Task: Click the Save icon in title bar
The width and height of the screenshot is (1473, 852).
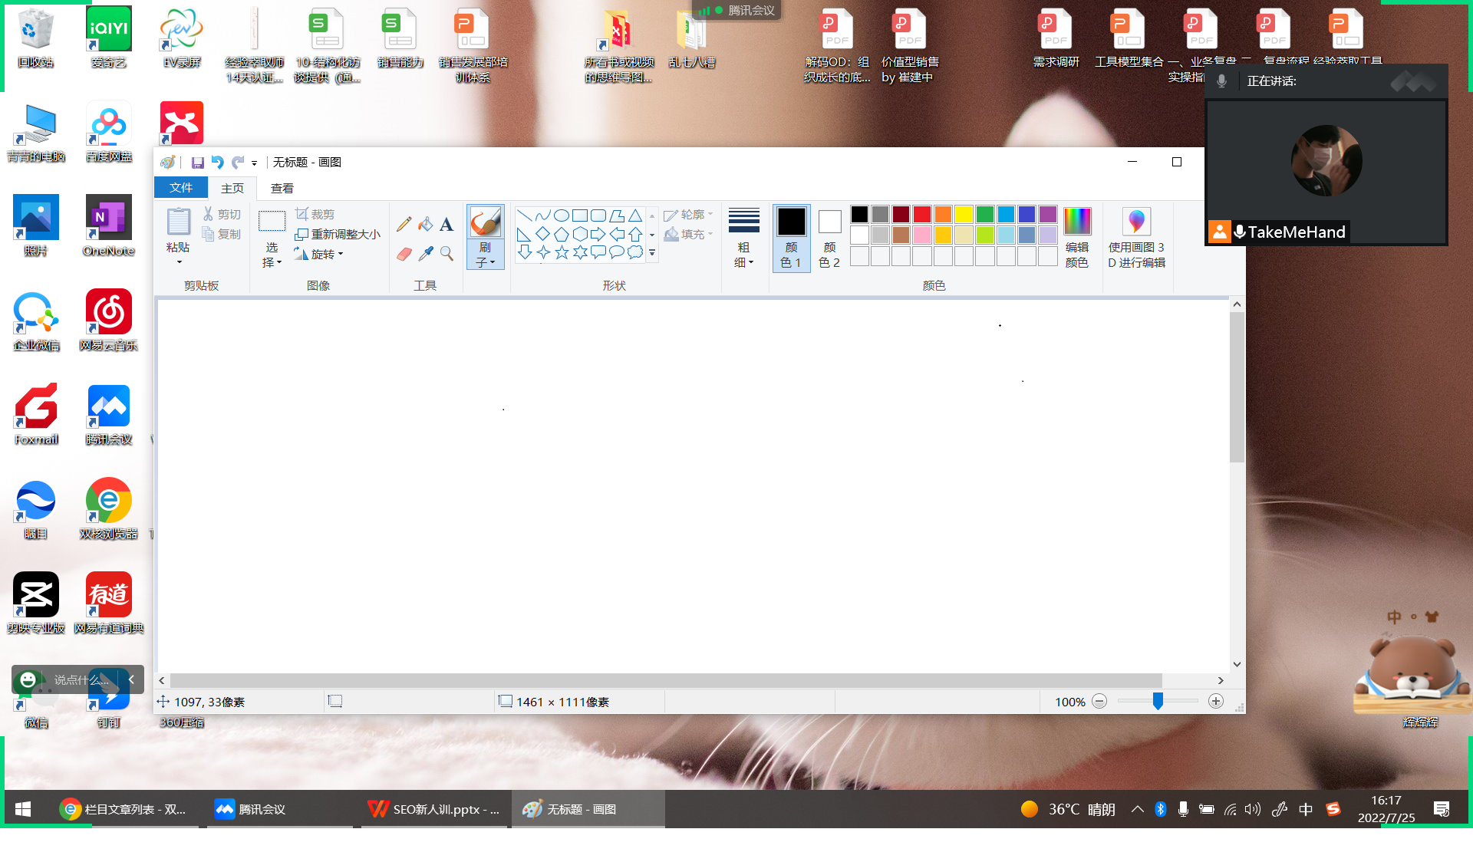Action: pos(197,163)
